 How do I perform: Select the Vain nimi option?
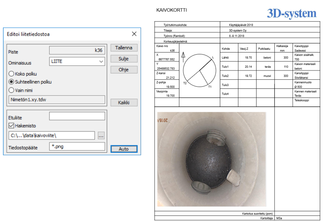coord(11,90)
